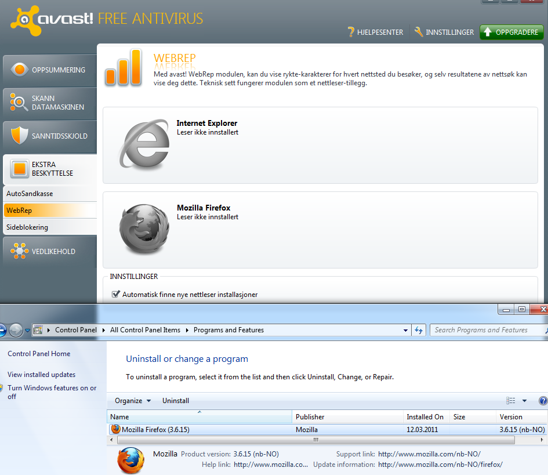Click the green Oppgradere button
Screen dimensions: 548x475
pyautogui.click(x=511, y=32)
